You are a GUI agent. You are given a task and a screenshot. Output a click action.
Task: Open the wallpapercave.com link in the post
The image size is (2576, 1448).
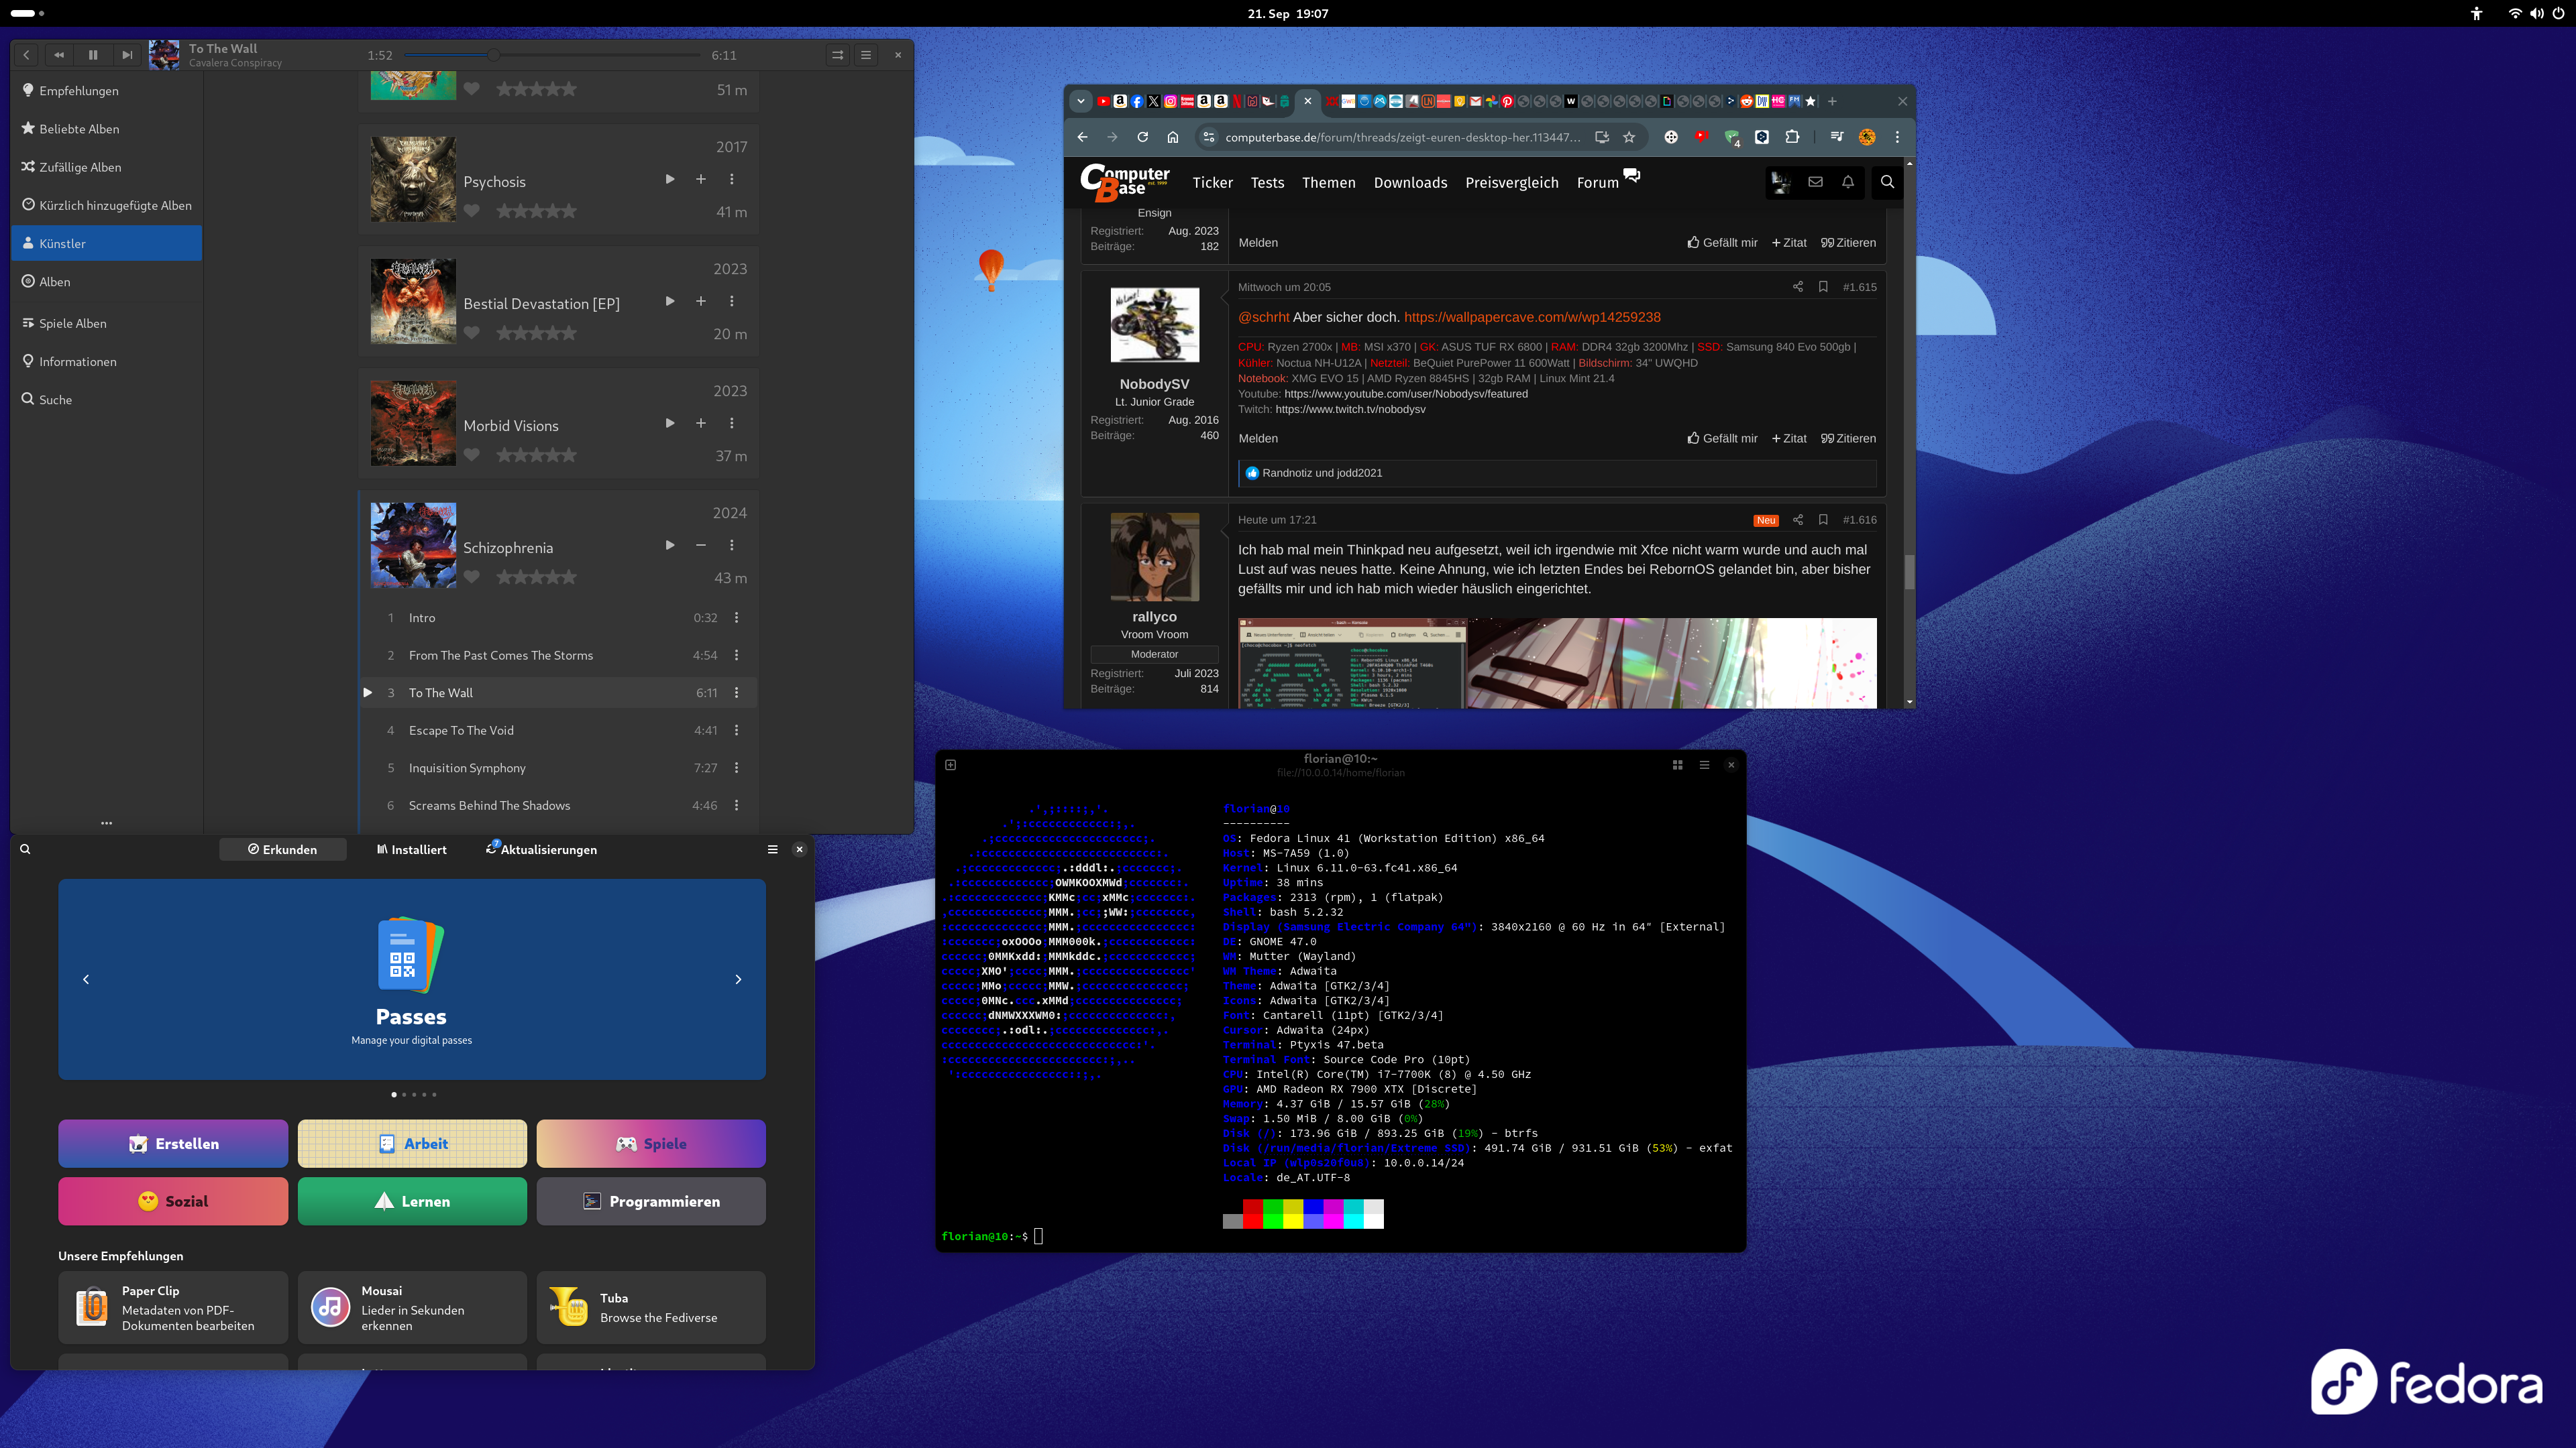(x=1532, y=317)
